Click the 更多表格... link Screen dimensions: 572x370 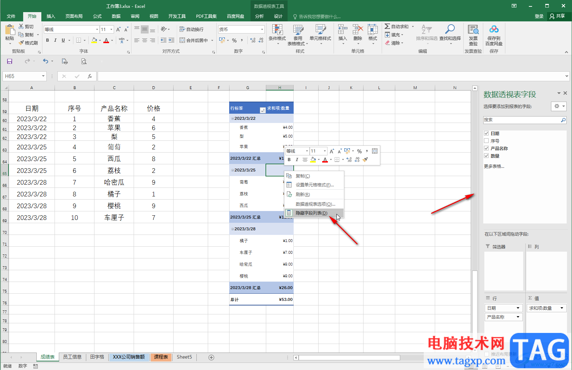[x=494, y=166]
